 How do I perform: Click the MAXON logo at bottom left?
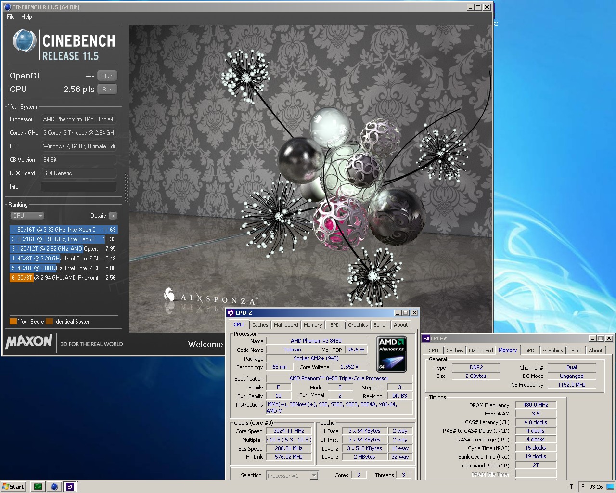point(28,341)
